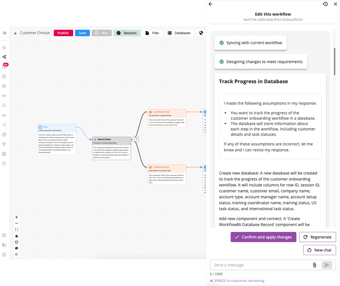The image size is (340, 286).
Task: Toggle the minimap in the canvas controls
Action: 17,248
